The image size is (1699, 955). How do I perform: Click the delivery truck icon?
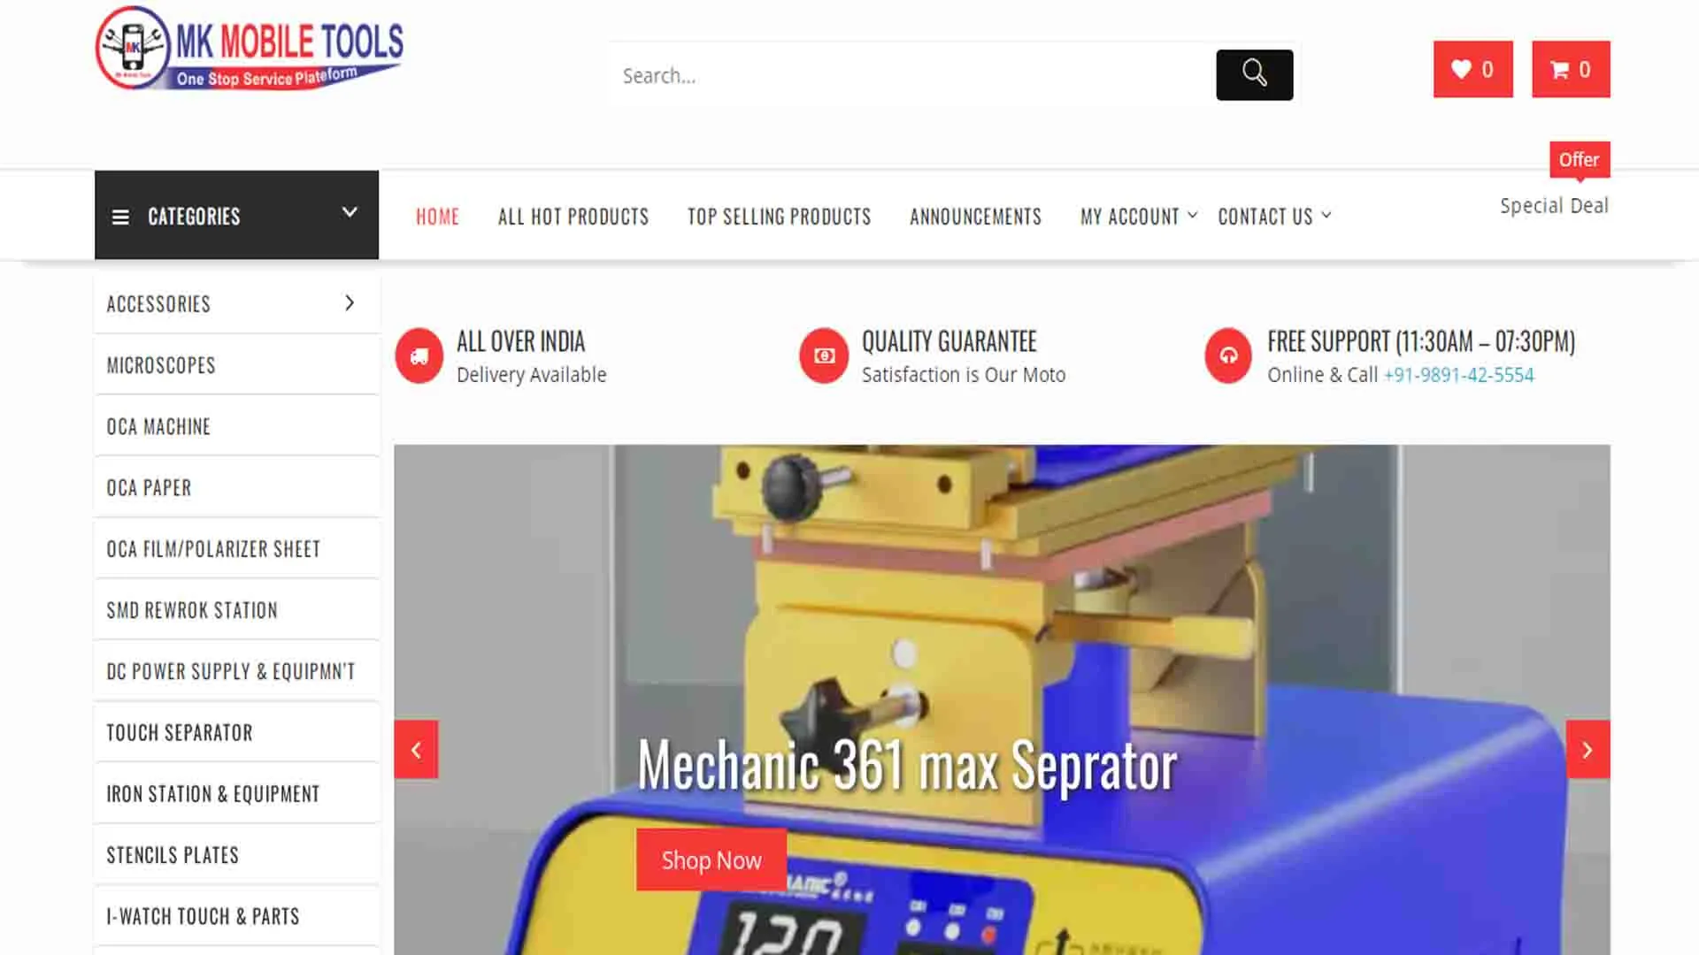[418, 355]
